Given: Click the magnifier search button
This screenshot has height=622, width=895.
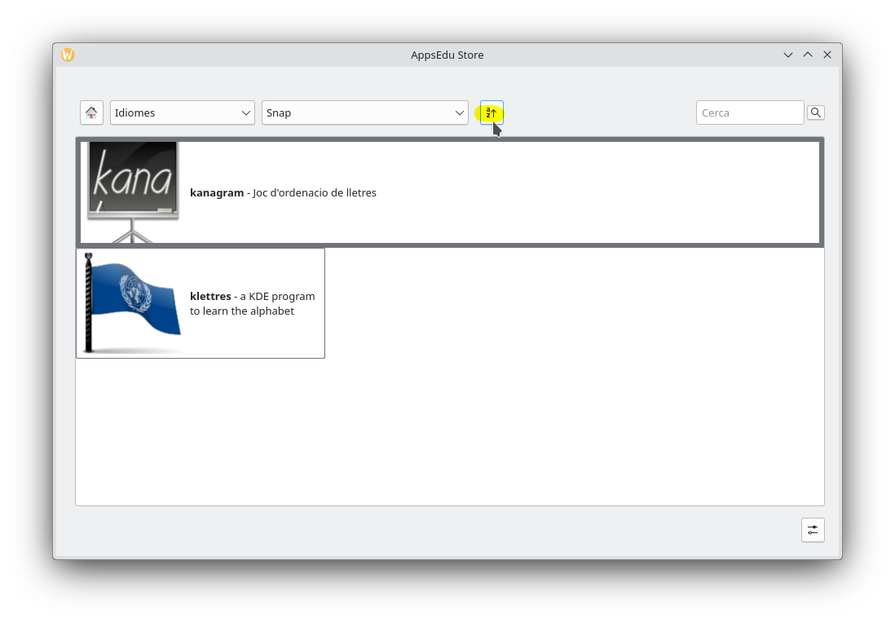Looking at the screenshot, I should pyautogui.click(x=816, y=112).
